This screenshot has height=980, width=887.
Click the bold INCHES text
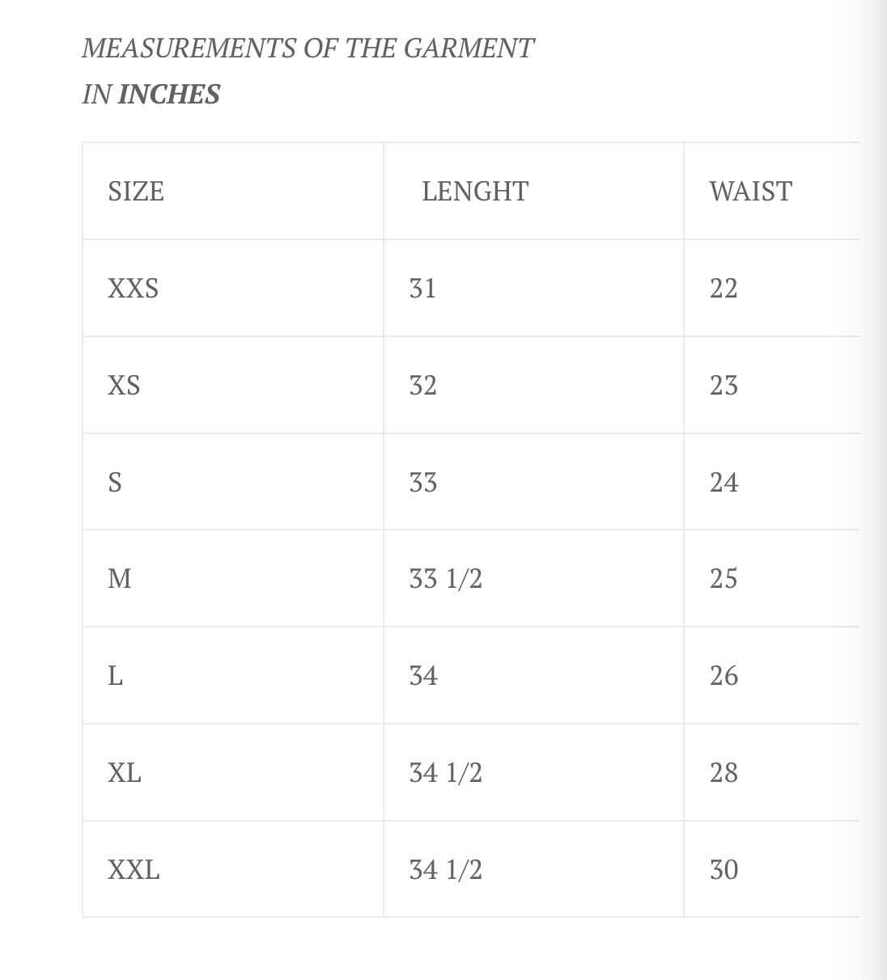[x=169, y=95]
